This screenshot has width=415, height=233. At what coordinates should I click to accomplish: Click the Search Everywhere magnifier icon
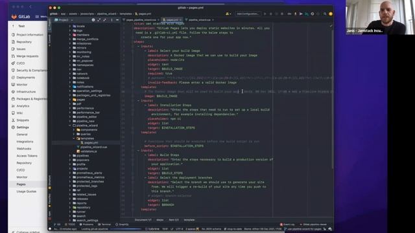325,14
